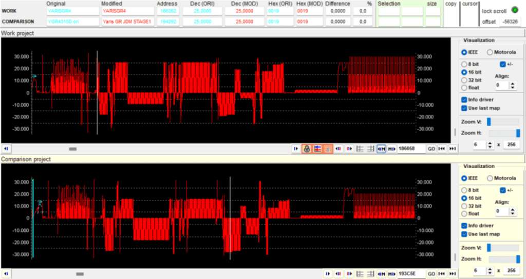The width and height of the screenshot is (526, 279).
Task: Toggle Use last map in Comparison visualization
Action: [x=464, y=234]
